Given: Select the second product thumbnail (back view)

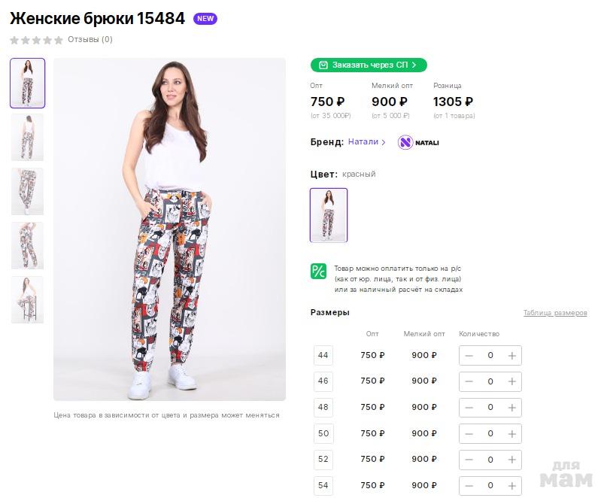Looking at the screenshot, I should (x=27, y=137).
